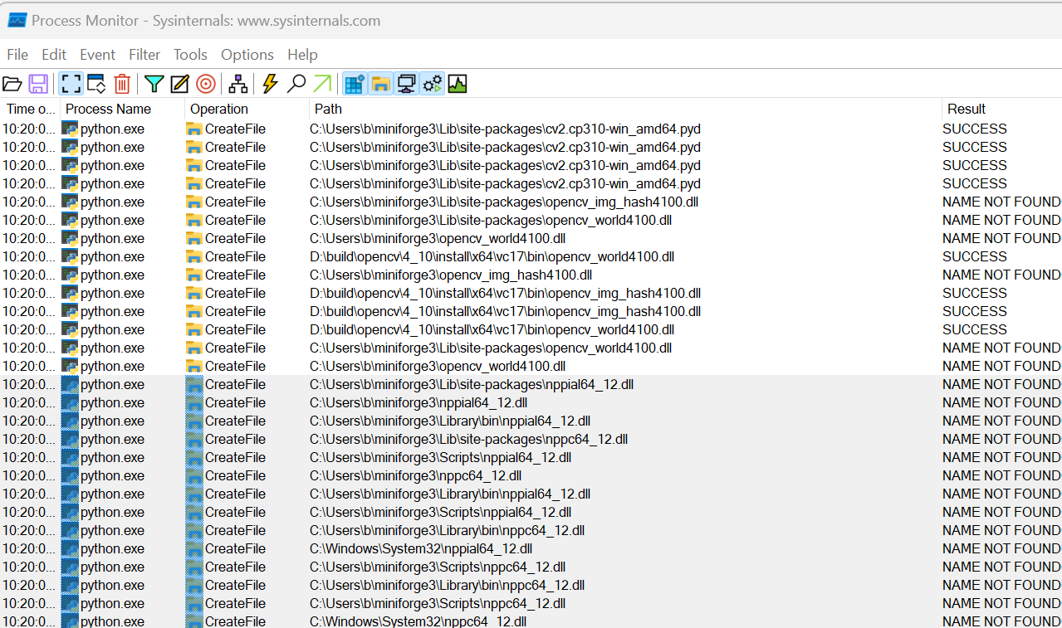
Task: Select the C:\Users\b\miniforge3\nppial64_12.dll path
Action: point(418,402)
